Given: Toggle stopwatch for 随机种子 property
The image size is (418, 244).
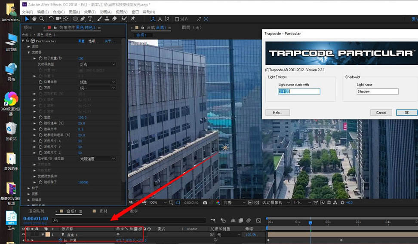Looking at the screenshot, I should [x=40, y=182].
